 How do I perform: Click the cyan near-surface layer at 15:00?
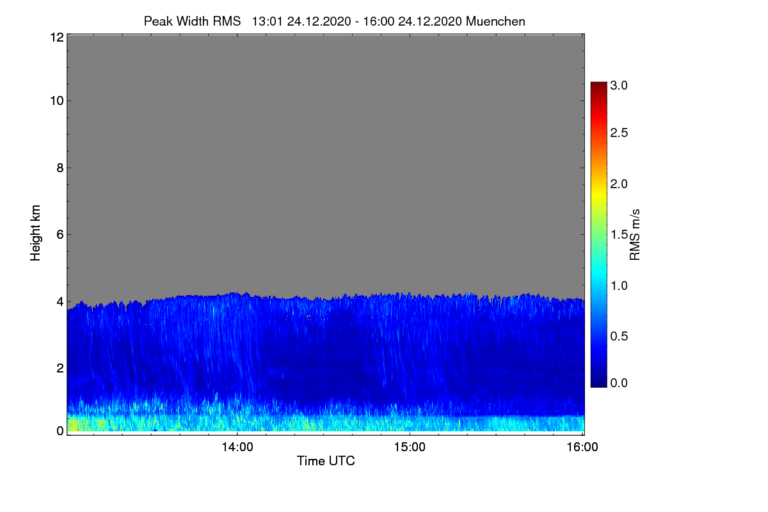(x=410, y=424)
